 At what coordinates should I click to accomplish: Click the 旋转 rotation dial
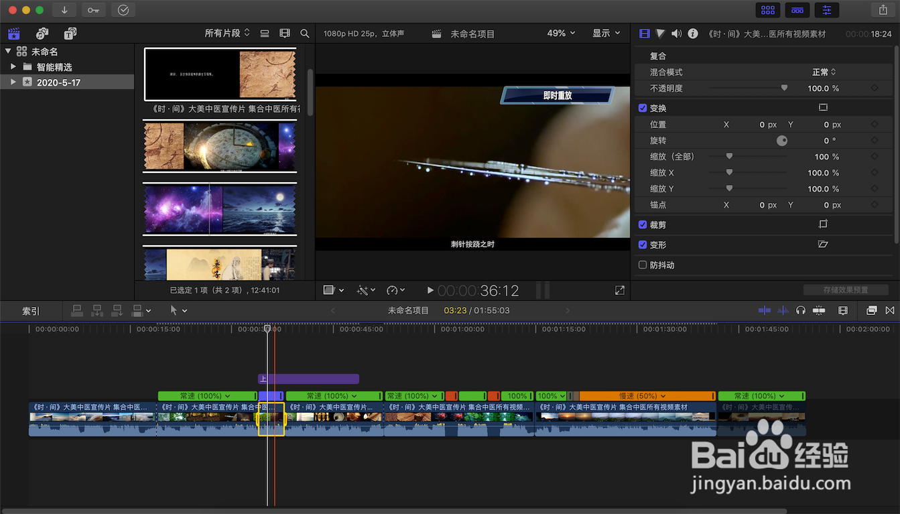[782, 141]
